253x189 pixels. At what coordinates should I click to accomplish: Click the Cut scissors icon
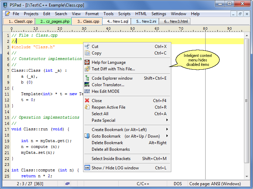click(87, 47)
